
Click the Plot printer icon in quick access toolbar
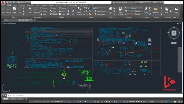(19, 2)
